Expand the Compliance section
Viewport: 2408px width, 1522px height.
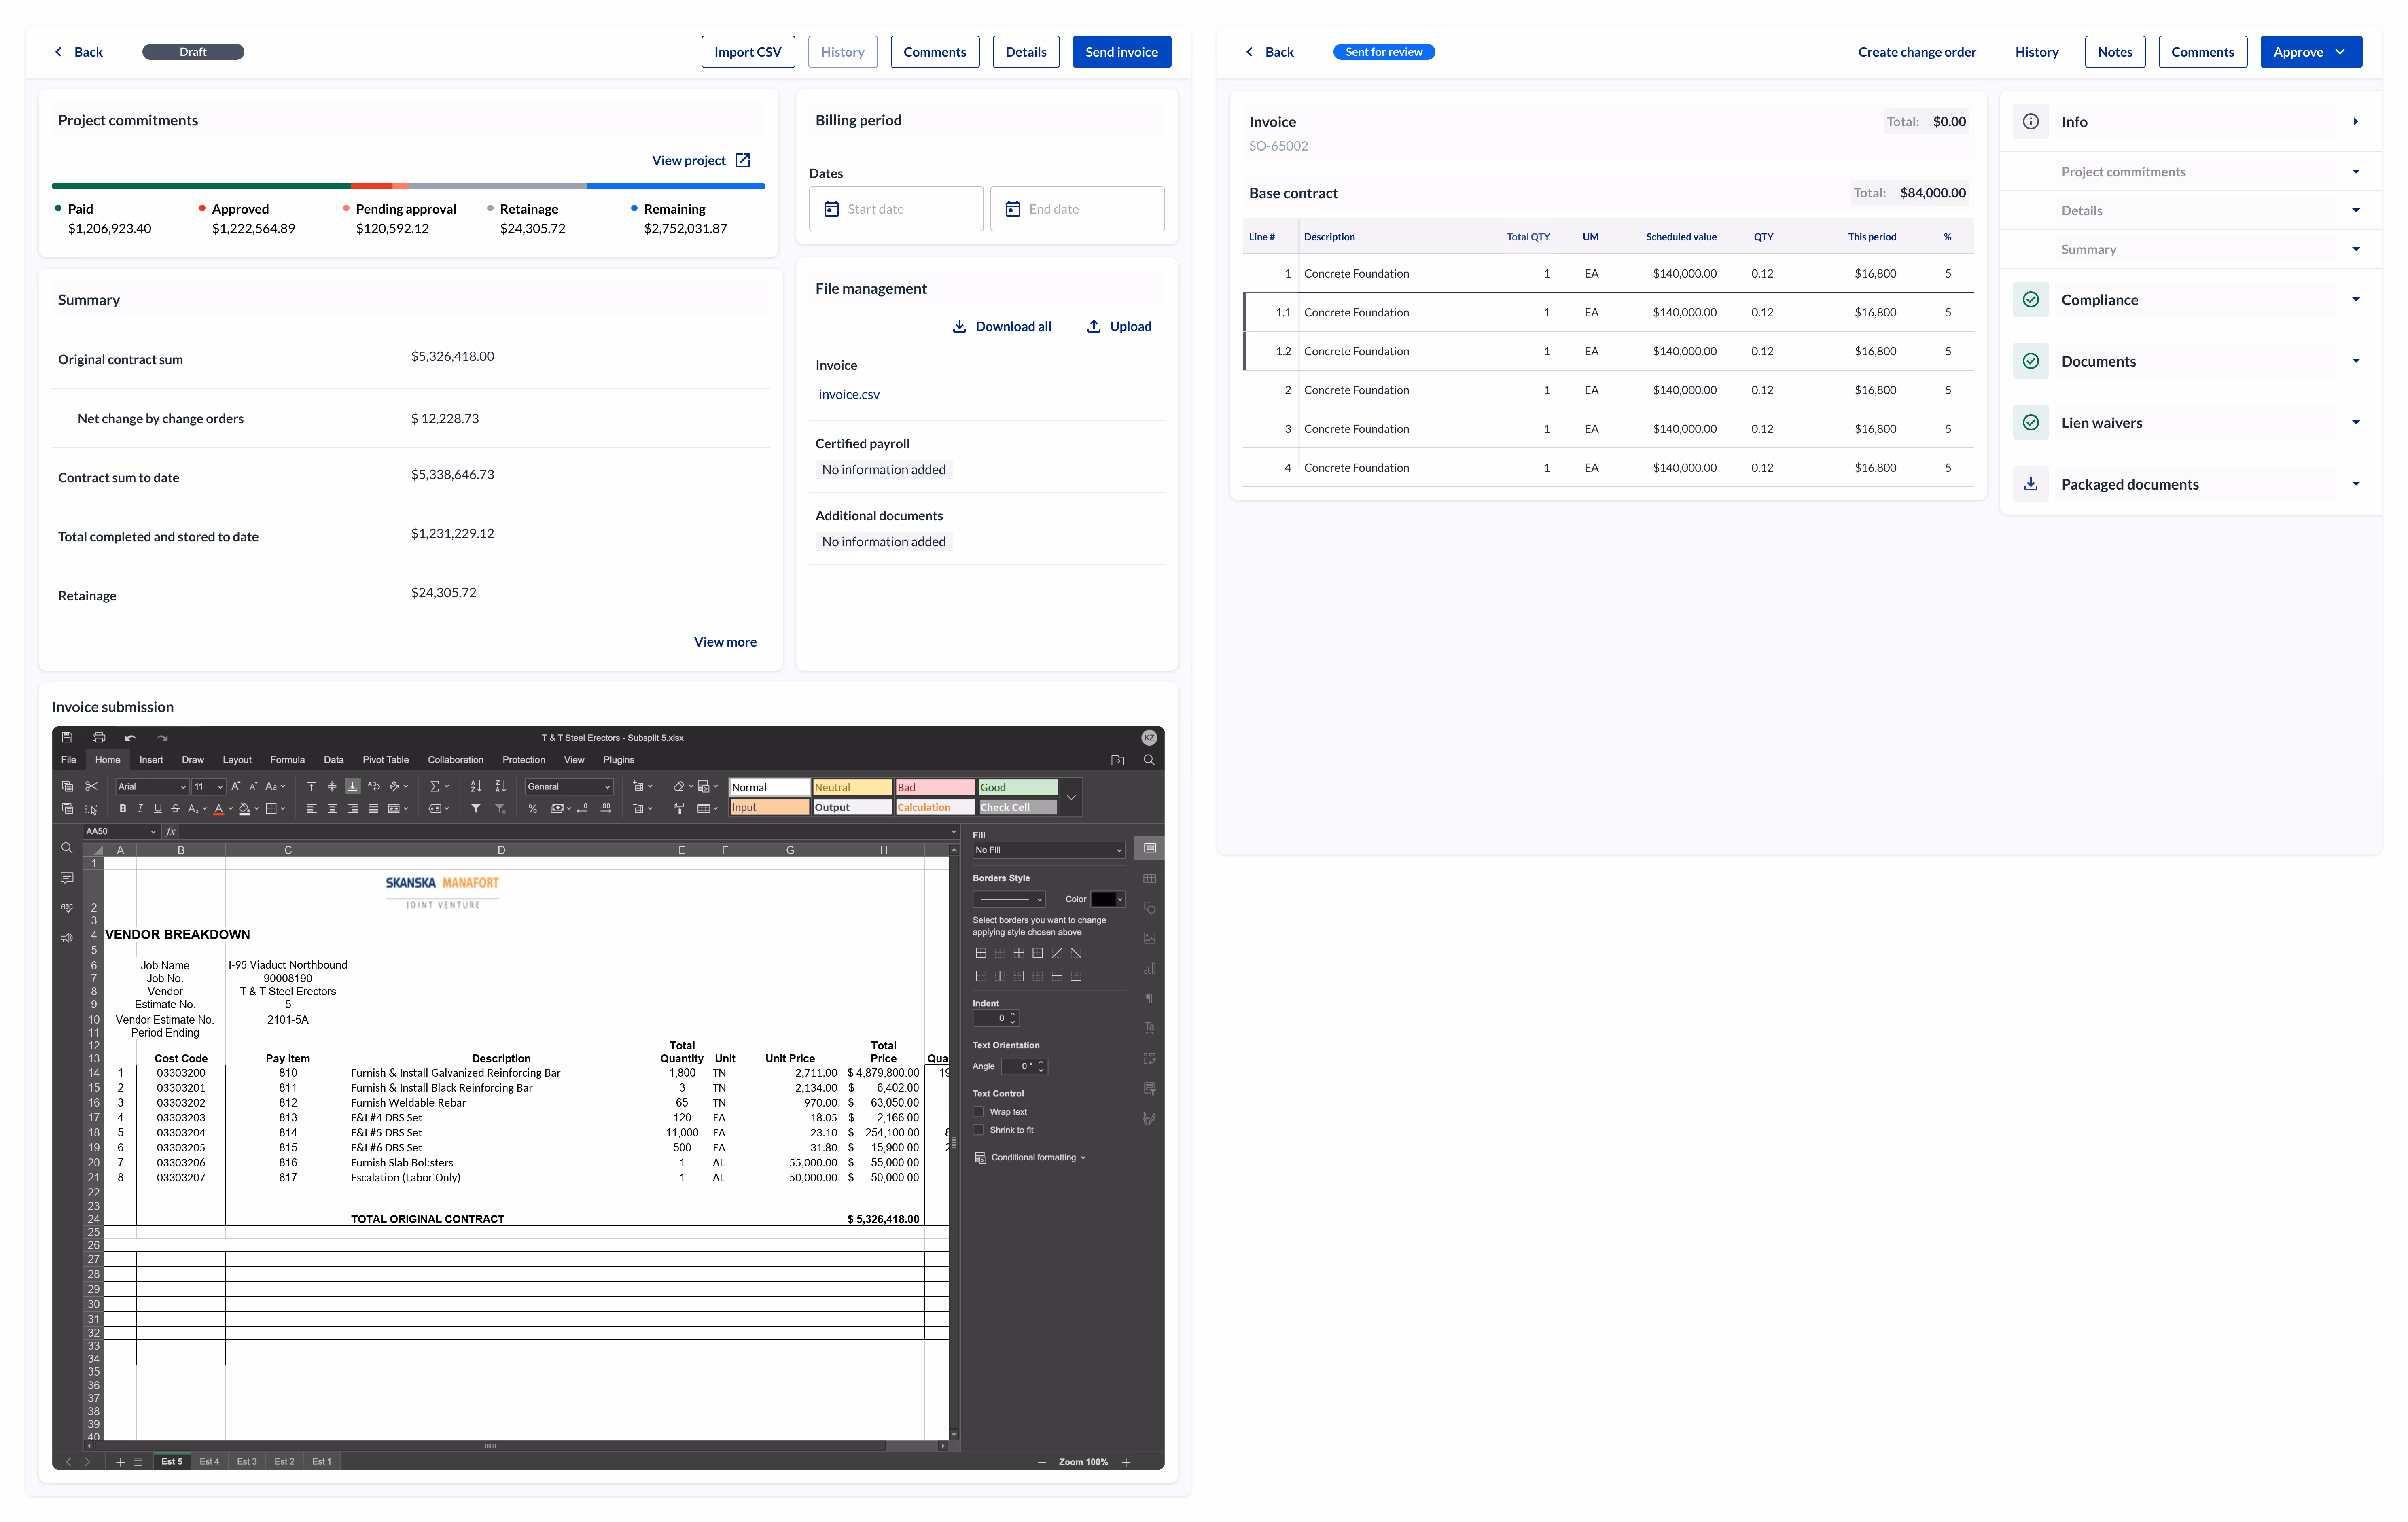click(2355, 299)
